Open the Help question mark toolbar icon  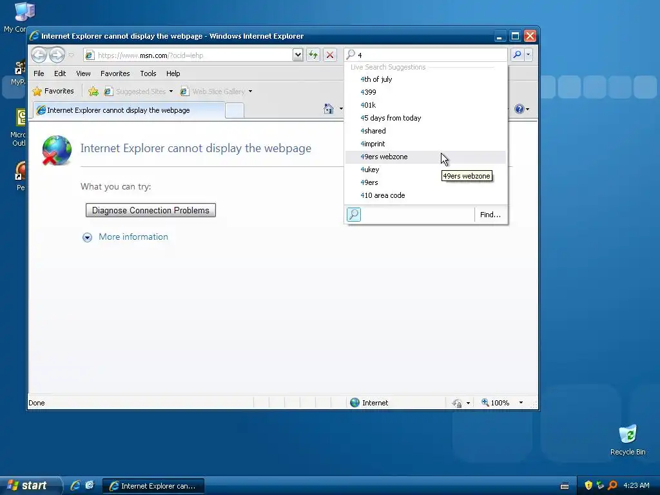[x=519, y=109]
